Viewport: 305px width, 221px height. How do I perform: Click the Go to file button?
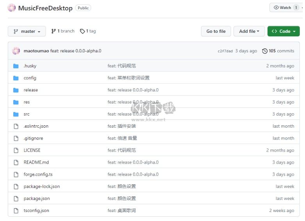click(216, 31)
